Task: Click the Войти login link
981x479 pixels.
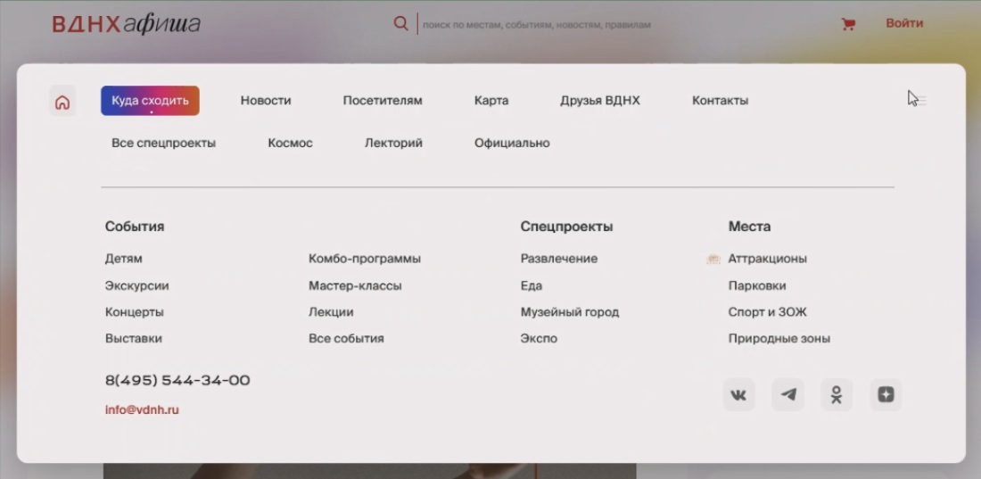Action: pos(904,23)
